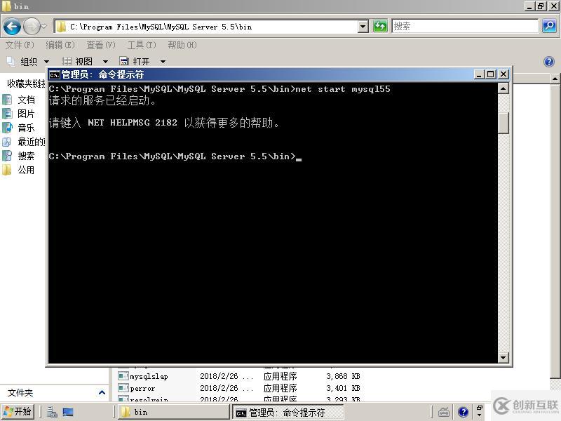The height and width of the screenshot is (421, 561).
Task: Click the bin folder icon in Explorer title bar
Action: coord(6,6)
